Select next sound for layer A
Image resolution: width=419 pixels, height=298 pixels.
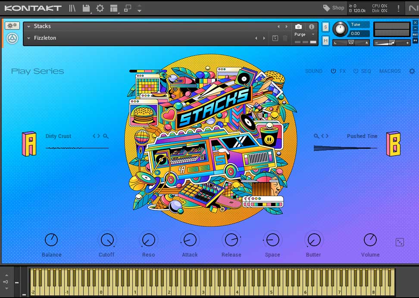pyautogui.click(x=99, y=136)
